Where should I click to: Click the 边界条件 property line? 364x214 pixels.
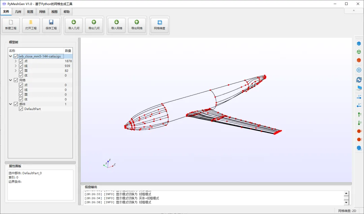pos(15,182)
